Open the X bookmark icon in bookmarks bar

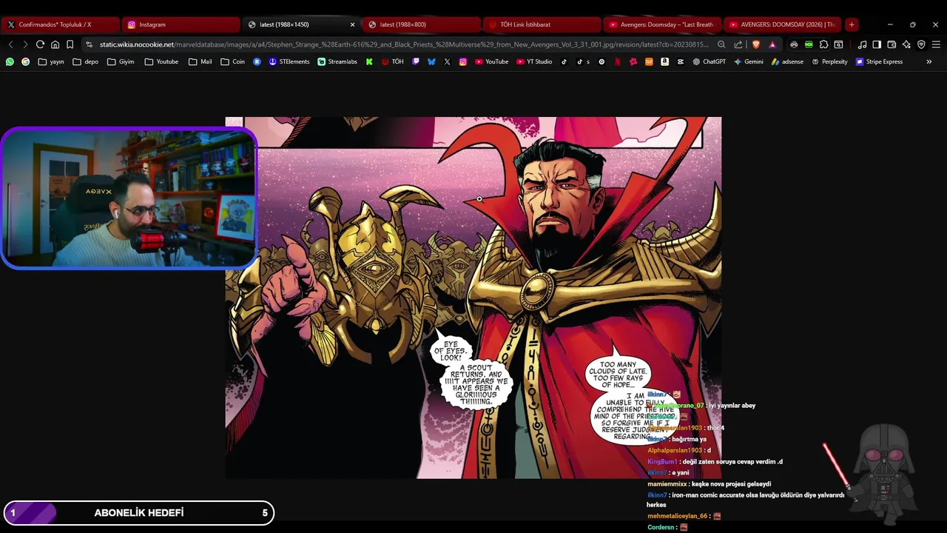coord(447,61)
